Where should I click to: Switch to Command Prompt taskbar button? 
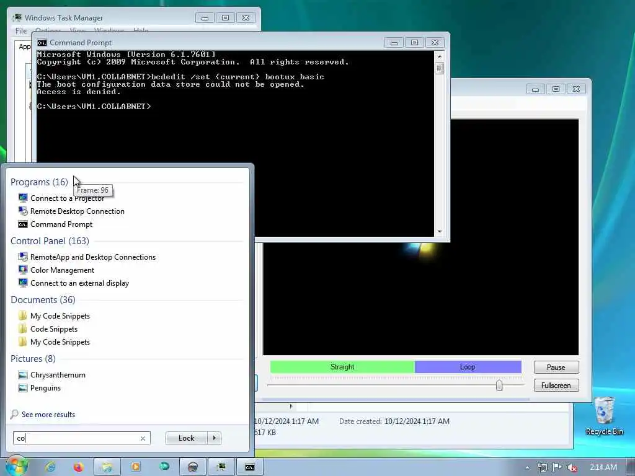coord(250,467)
